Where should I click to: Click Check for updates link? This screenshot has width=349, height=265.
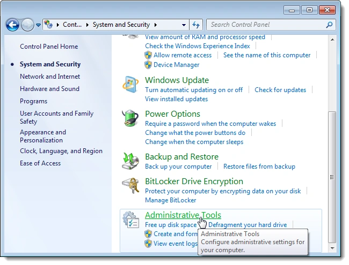(x=280, y=90)
